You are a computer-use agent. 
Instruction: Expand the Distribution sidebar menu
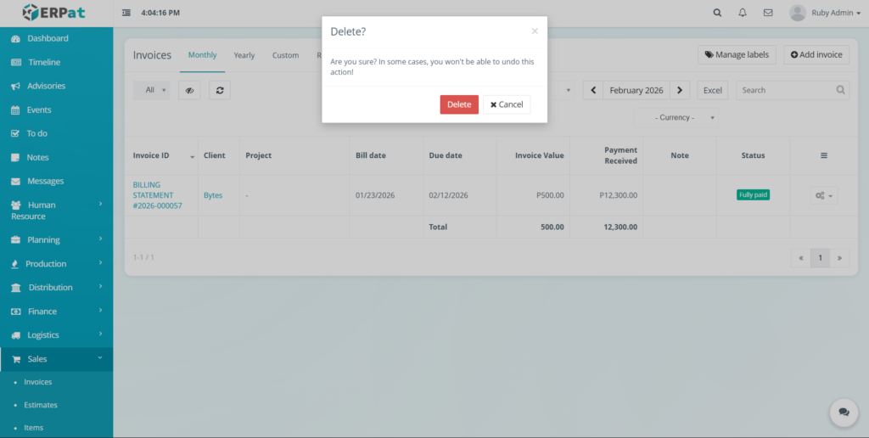[57, 288]
